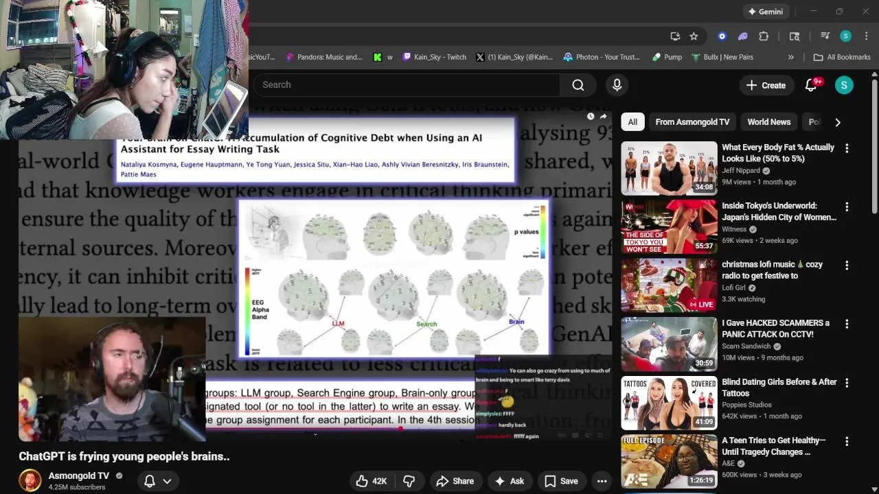The image size is (879, 494).
Task: Open the Body Fat % video thumbnail
Action: coord(669,168)
